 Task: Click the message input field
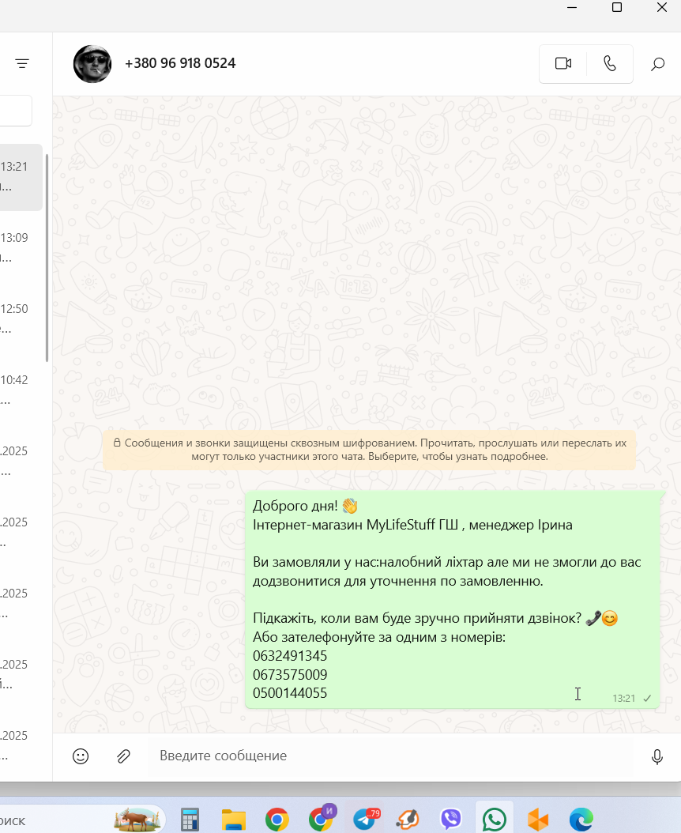coord(390,756)
